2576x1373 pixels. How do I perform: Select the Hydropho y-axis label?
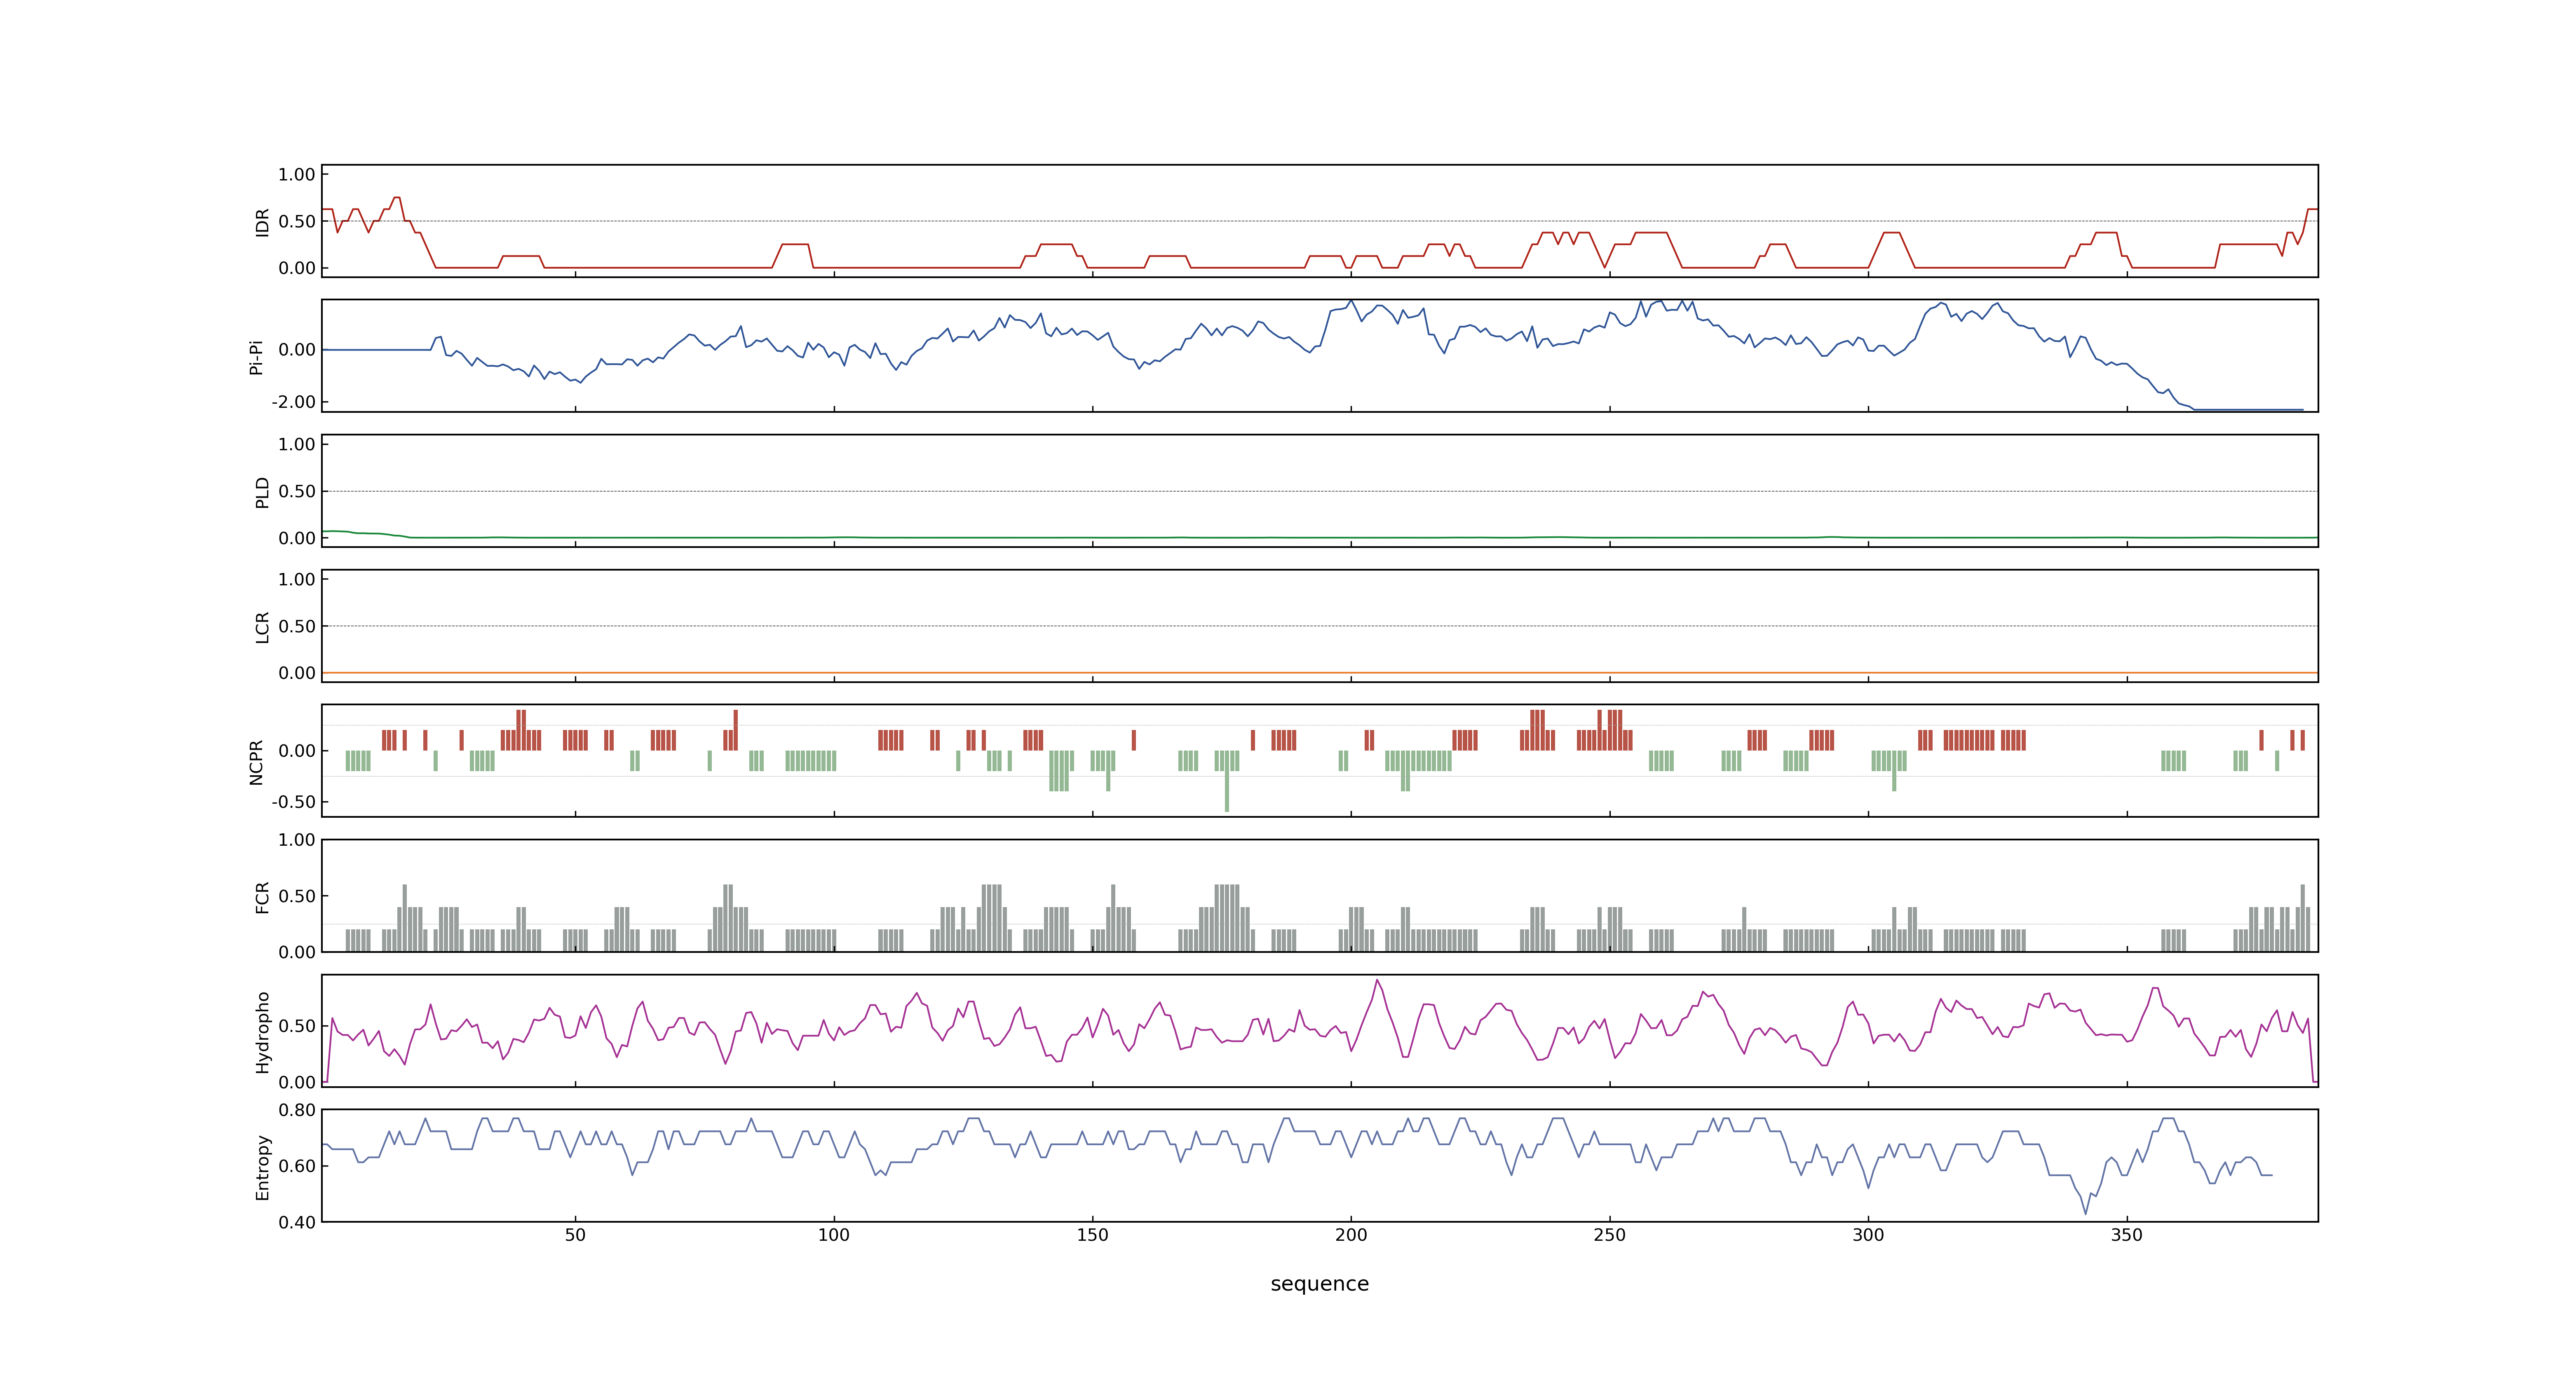(x=263, y=1032)
